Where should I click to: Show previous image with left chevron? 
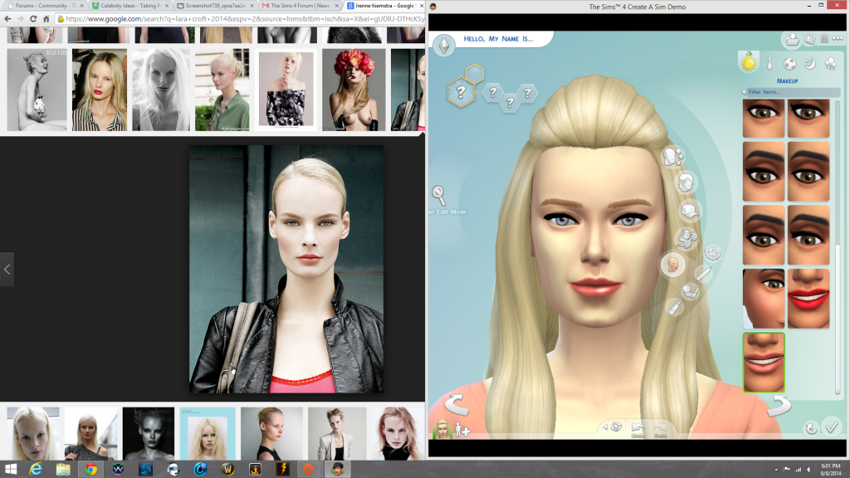7,269
